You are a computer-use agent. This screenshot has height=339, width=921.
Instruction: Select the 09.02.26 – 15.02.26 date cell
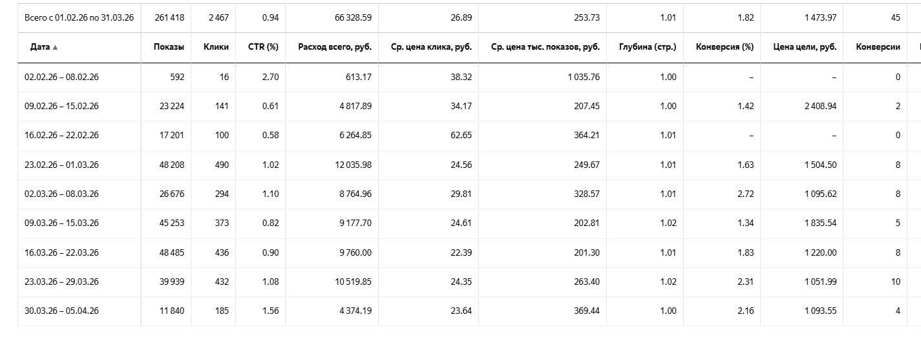(61, 106)
